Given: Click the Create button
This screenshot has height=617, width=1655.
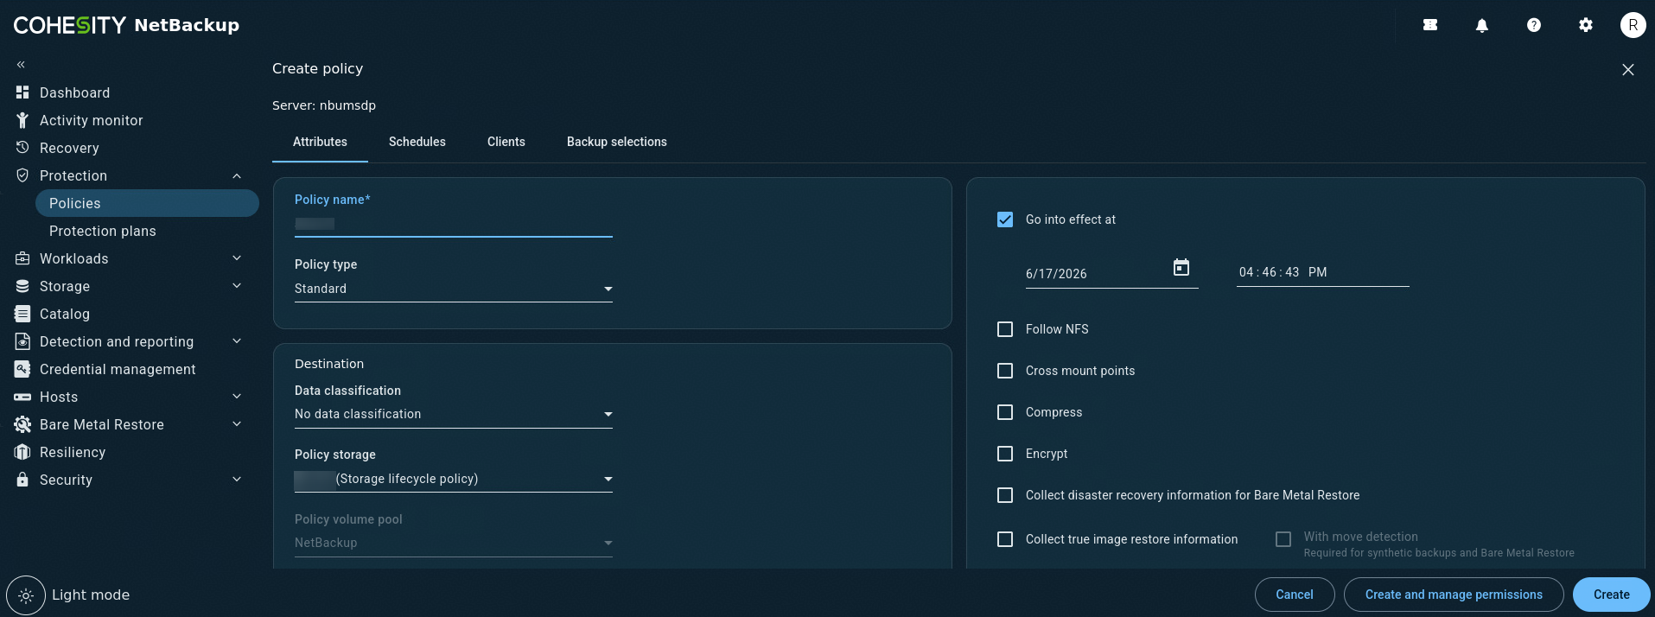Looking at the screenshot, I should pos(1612,595).
